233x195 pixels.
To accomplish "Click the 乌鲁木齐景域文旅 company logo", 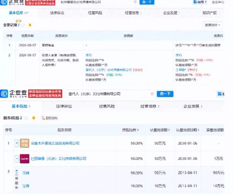I will 24,143.
